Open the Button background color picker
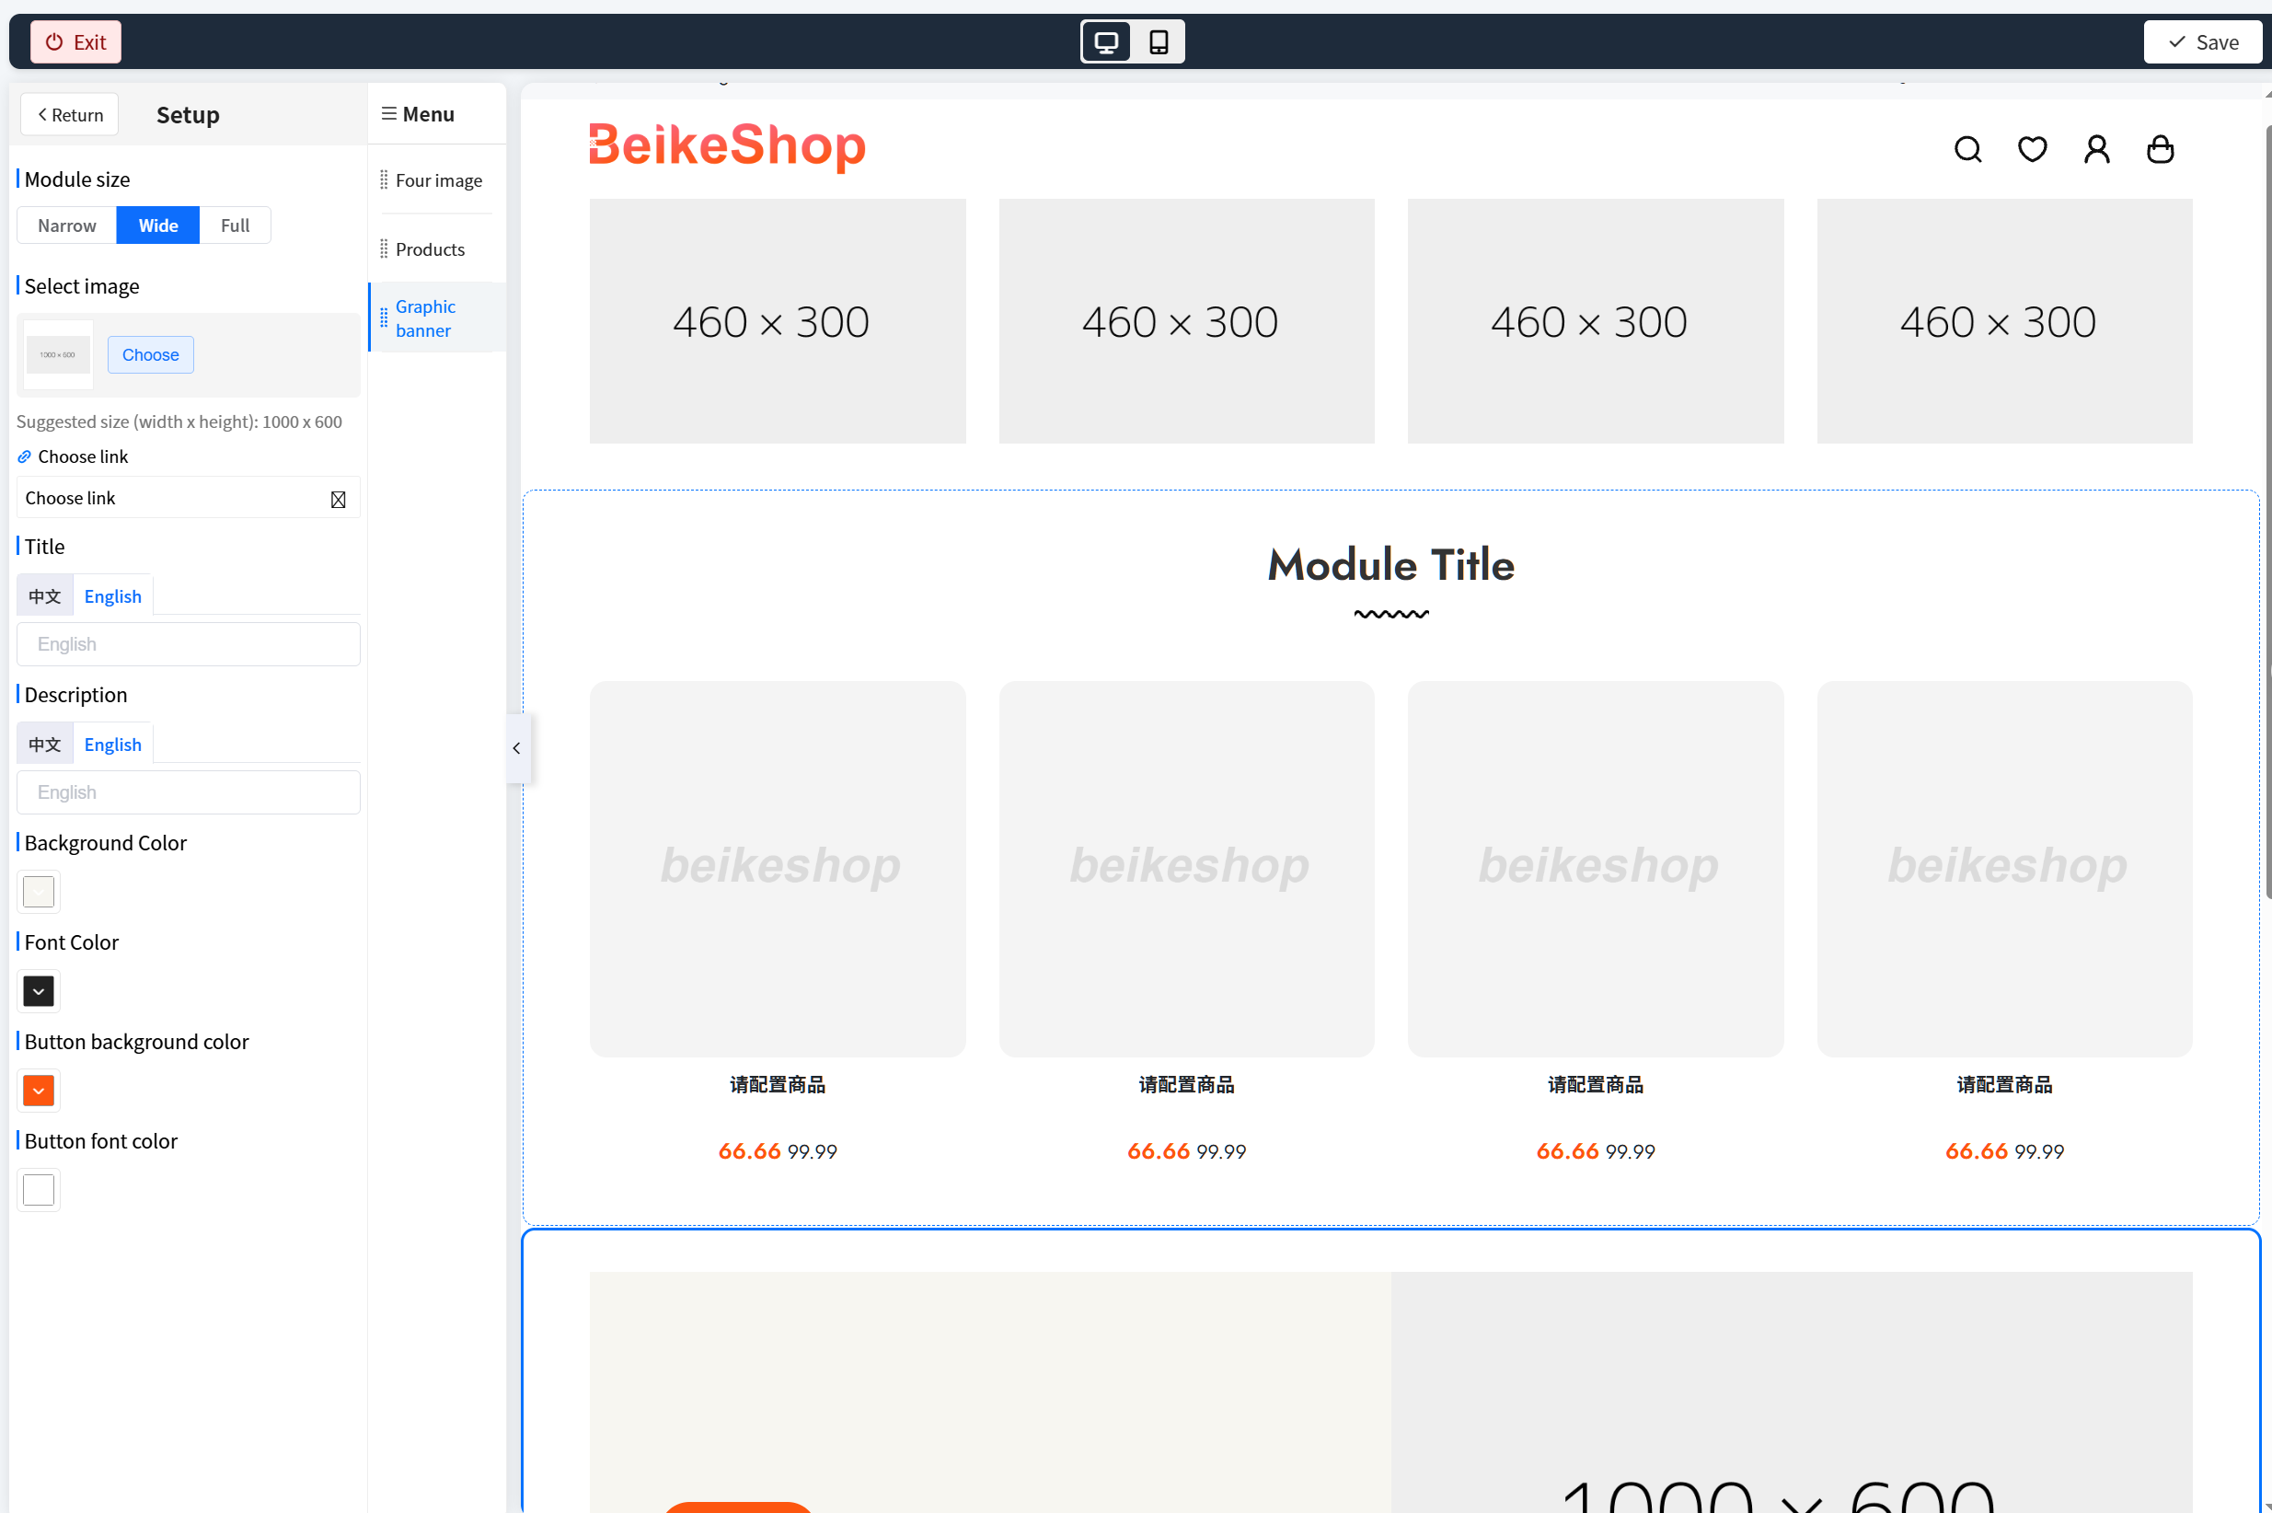Viewport: 2272px width, 1513px height. [39, 1091]
